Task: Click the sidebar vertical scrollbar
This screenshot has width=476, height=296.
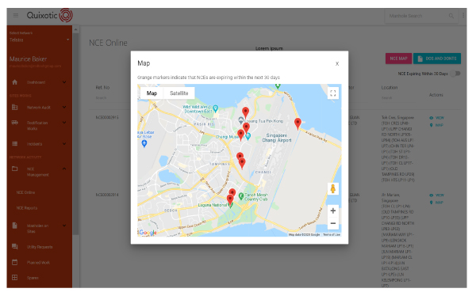Action: [x=76, y=133]
